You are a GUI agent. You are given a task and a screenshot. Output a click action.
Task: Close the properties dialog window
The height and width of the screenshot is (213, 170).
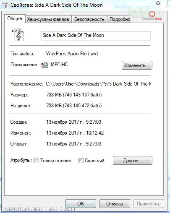[x=158, y=3]
